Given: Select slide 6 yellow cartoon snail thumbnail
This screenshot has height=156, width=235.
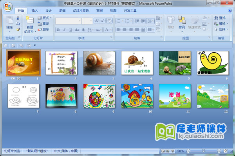Looking at the screenshot, I should tap(213, 63).
